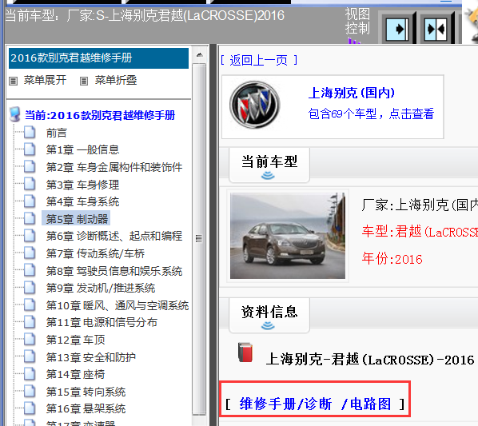Open chapter 第12章 车顶
Screen dimensions: 478x426
click(76, 340)
